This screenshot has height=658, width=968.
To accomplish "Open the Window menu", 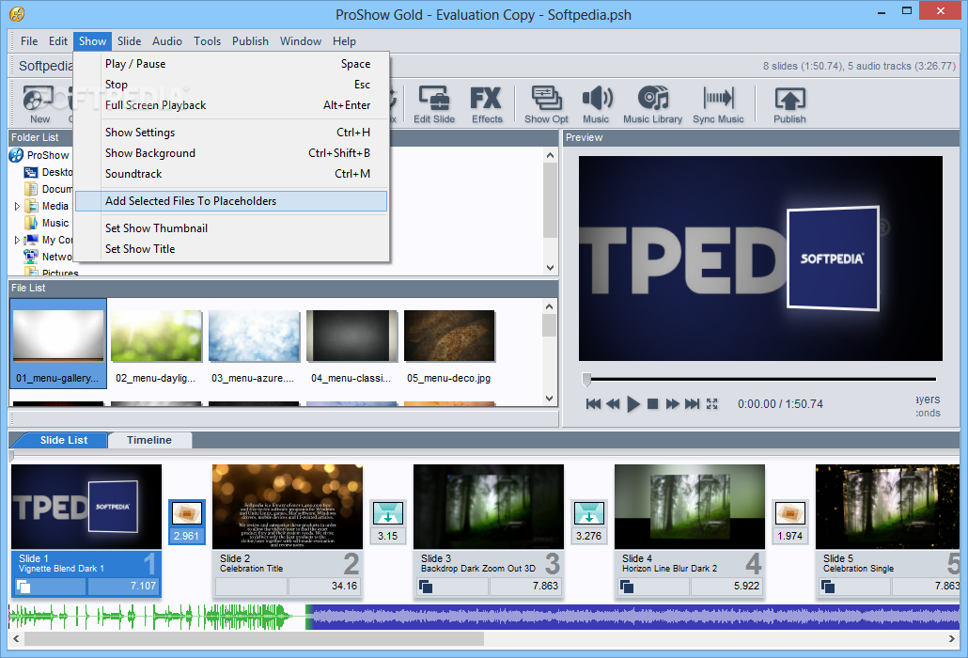I will click(x=301, y=41).
